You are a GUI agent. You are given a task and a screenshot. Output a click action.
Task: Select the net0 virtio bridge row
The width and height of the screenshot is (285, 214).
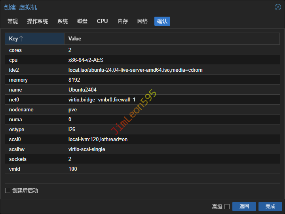[102, 100]
